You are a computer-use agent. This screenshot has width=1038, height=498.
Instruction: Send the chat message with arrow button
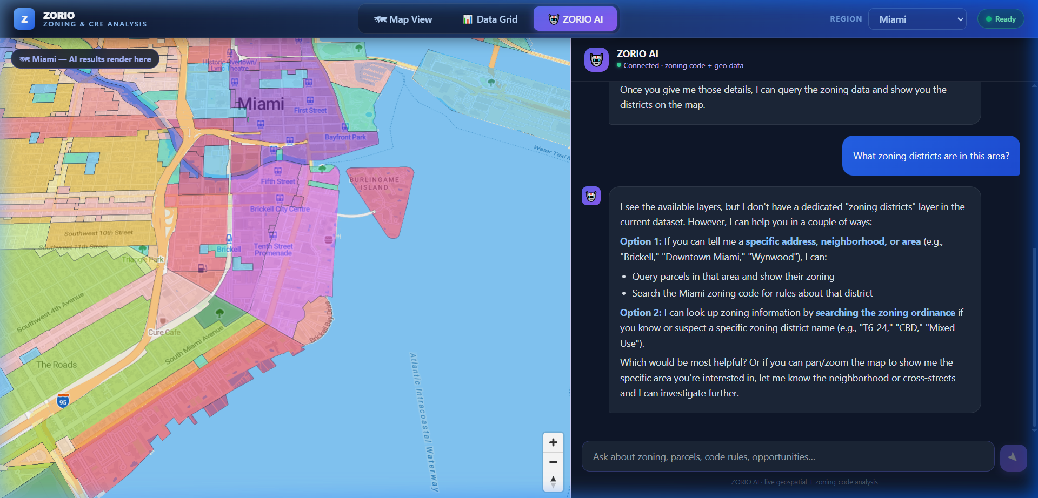1013,457
